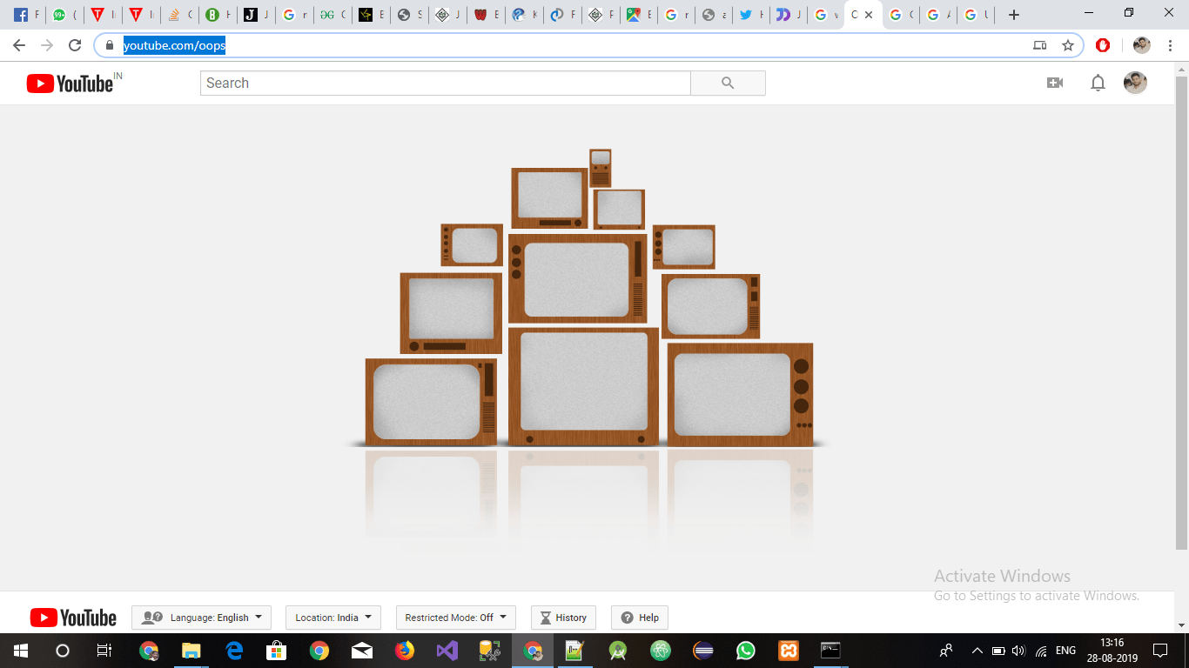Click the Help button in footer
Screen dimensions: 1189x668
640,618
